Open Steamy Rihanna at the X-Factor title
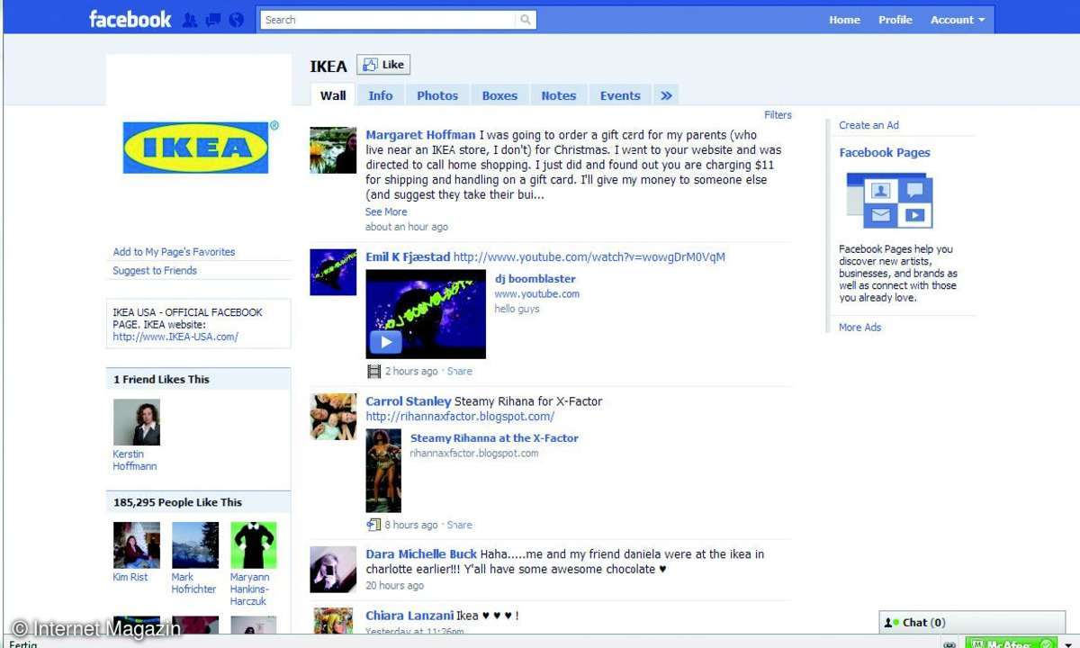This screenshot has width=1080, height=648. coord(494,438)
